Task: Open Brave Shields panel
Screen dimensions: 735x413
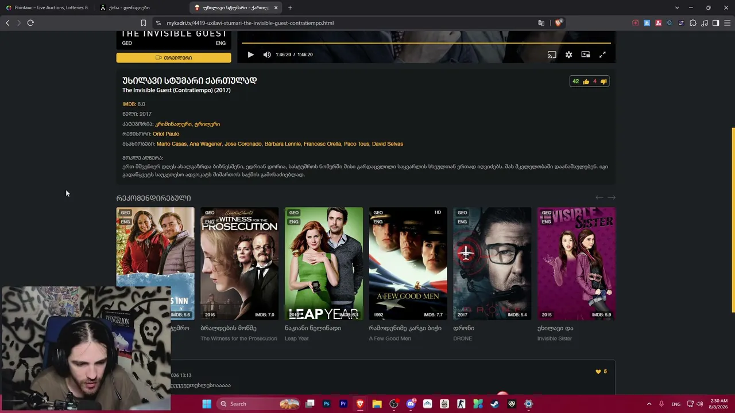Action: click(x=558, y=23)
